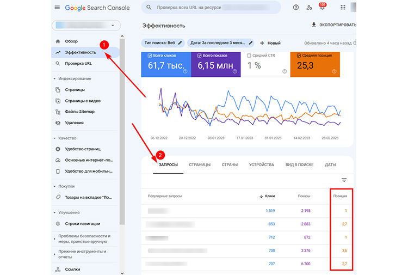Viewport: 408px width, 275px height.
Task: Switch to the Страницы tab
Action: pos(200,164)
